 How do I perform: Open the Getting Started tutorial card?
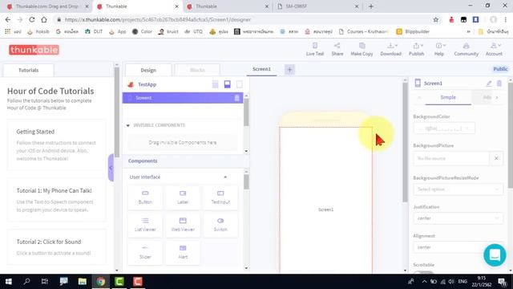[x=57, y=144]
